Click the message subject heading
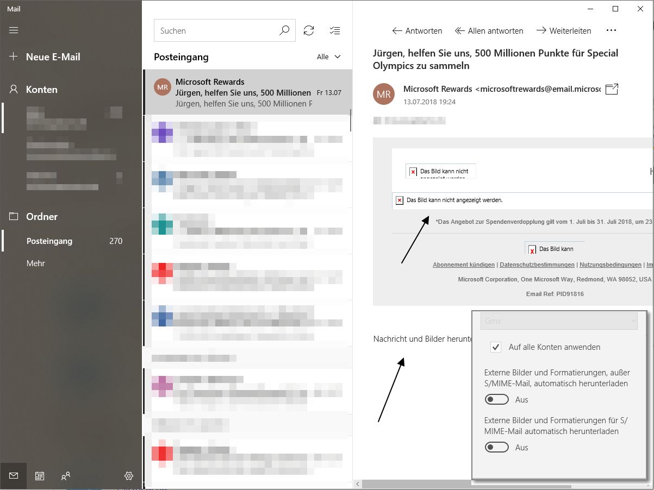Image resolution: width=654 pixels, height=490 pixels. pos(495,60)
